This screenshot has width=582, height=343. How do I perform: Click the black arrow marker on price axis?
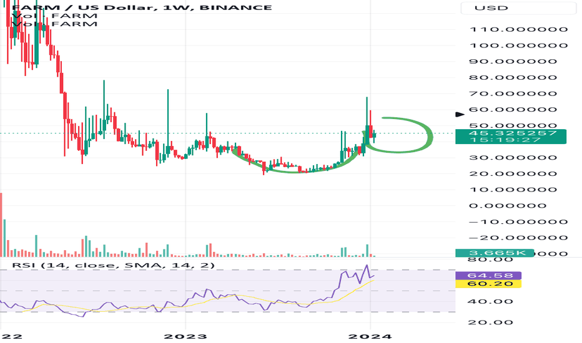(x=460, y=115)
